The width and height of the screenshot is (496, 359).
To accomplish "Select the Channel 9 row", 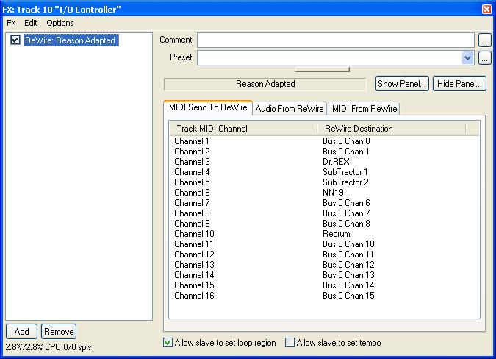I will [x=324, y=224].
